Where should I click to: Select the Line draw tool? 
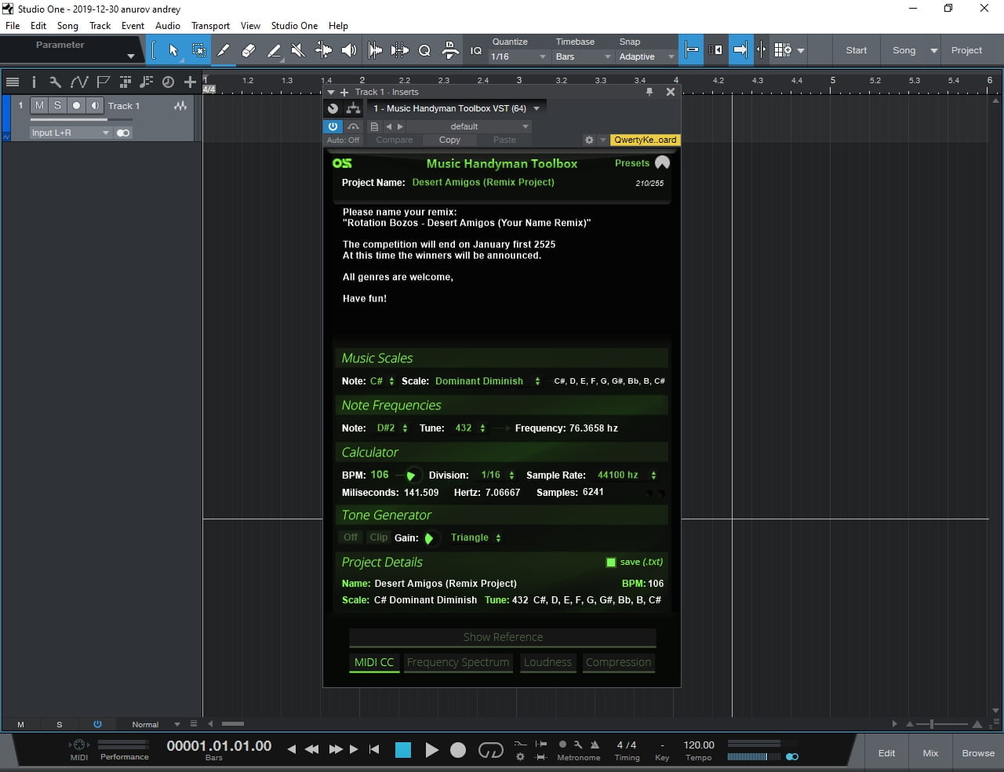tap(274, 50)
